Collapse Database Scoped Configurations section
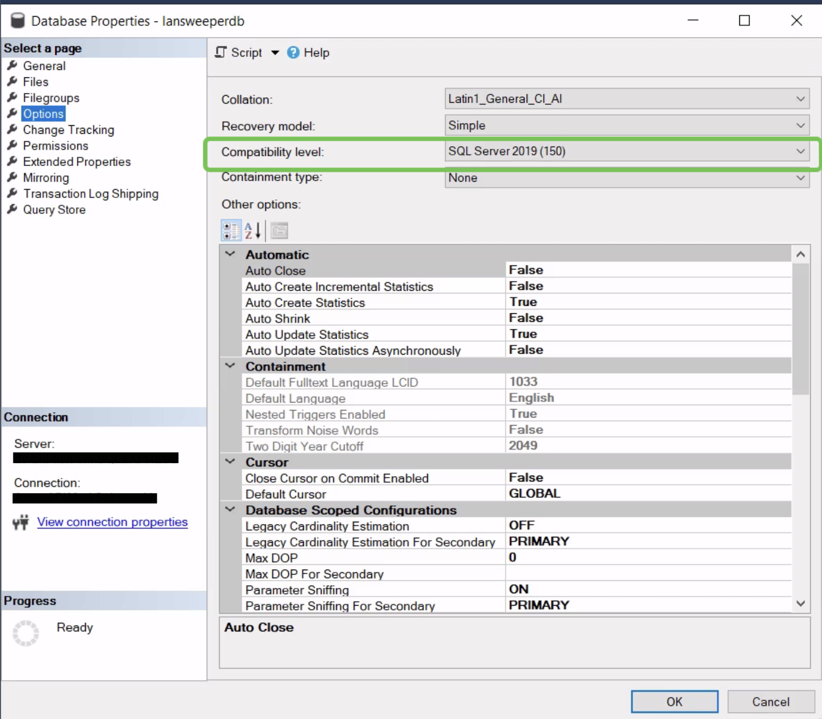 (x=230, y=509)
